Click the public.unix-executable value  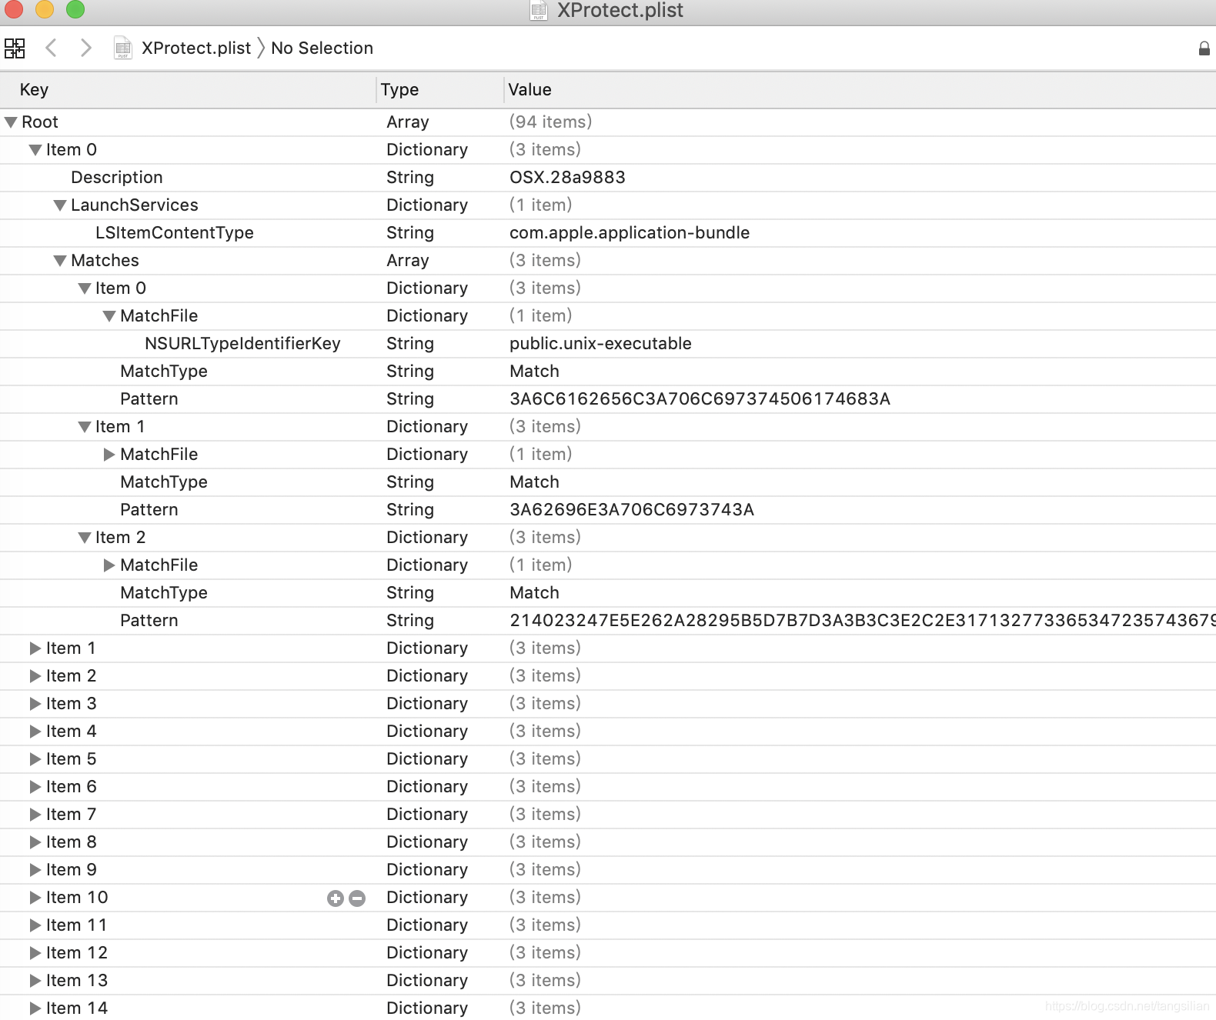pos(600,344)
